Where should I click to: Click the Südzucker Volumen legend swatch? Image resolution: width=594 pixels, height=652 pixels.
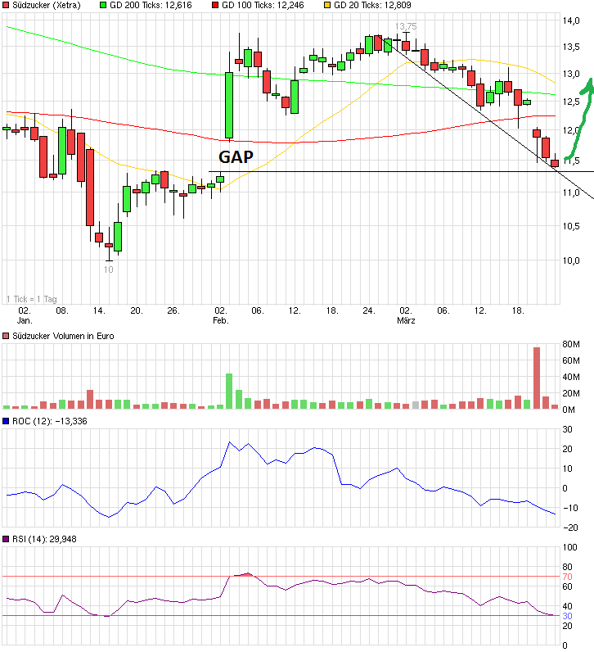point(6,336)
